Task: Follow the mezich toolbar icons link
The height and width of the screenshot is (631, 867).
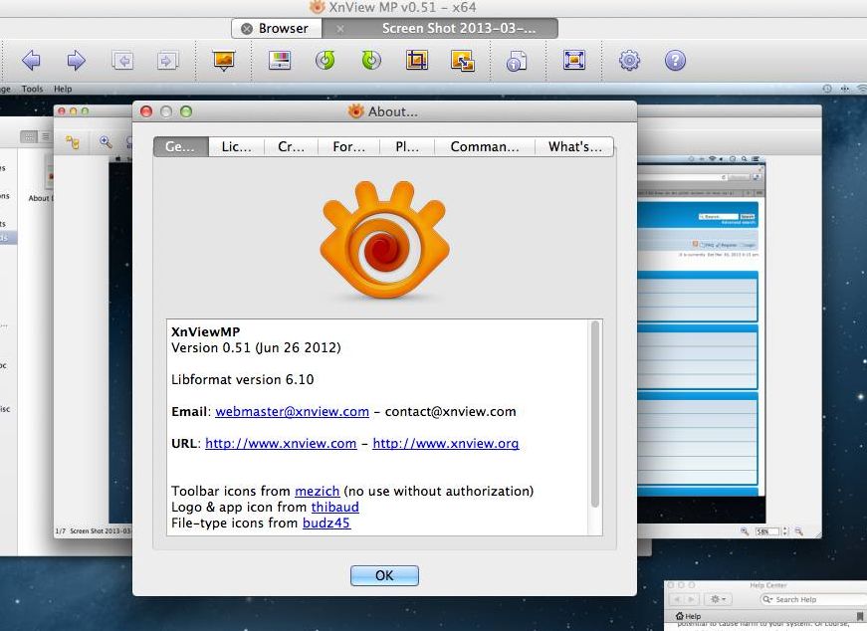Action: pyautogui.click(x=317, y=491)
